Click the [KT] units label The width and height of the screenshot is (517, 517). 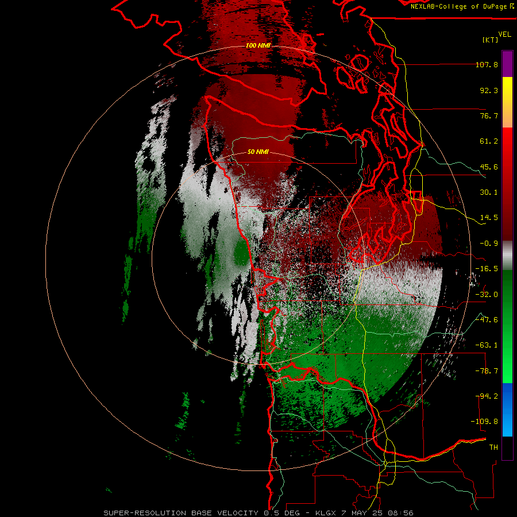pyautogui.click(x=491, y=40)
